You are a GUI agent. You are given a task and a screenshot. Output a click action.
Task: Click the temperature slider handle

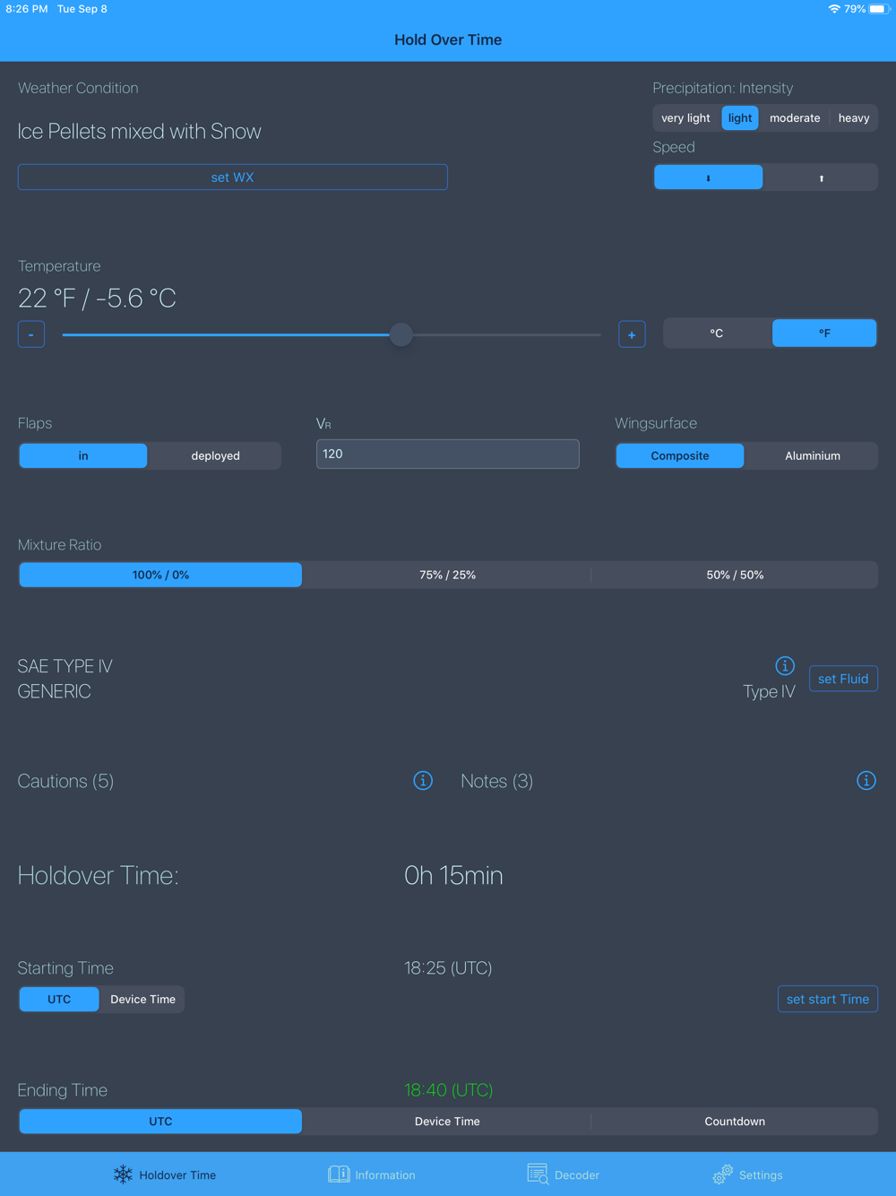(x=401, y=334)
